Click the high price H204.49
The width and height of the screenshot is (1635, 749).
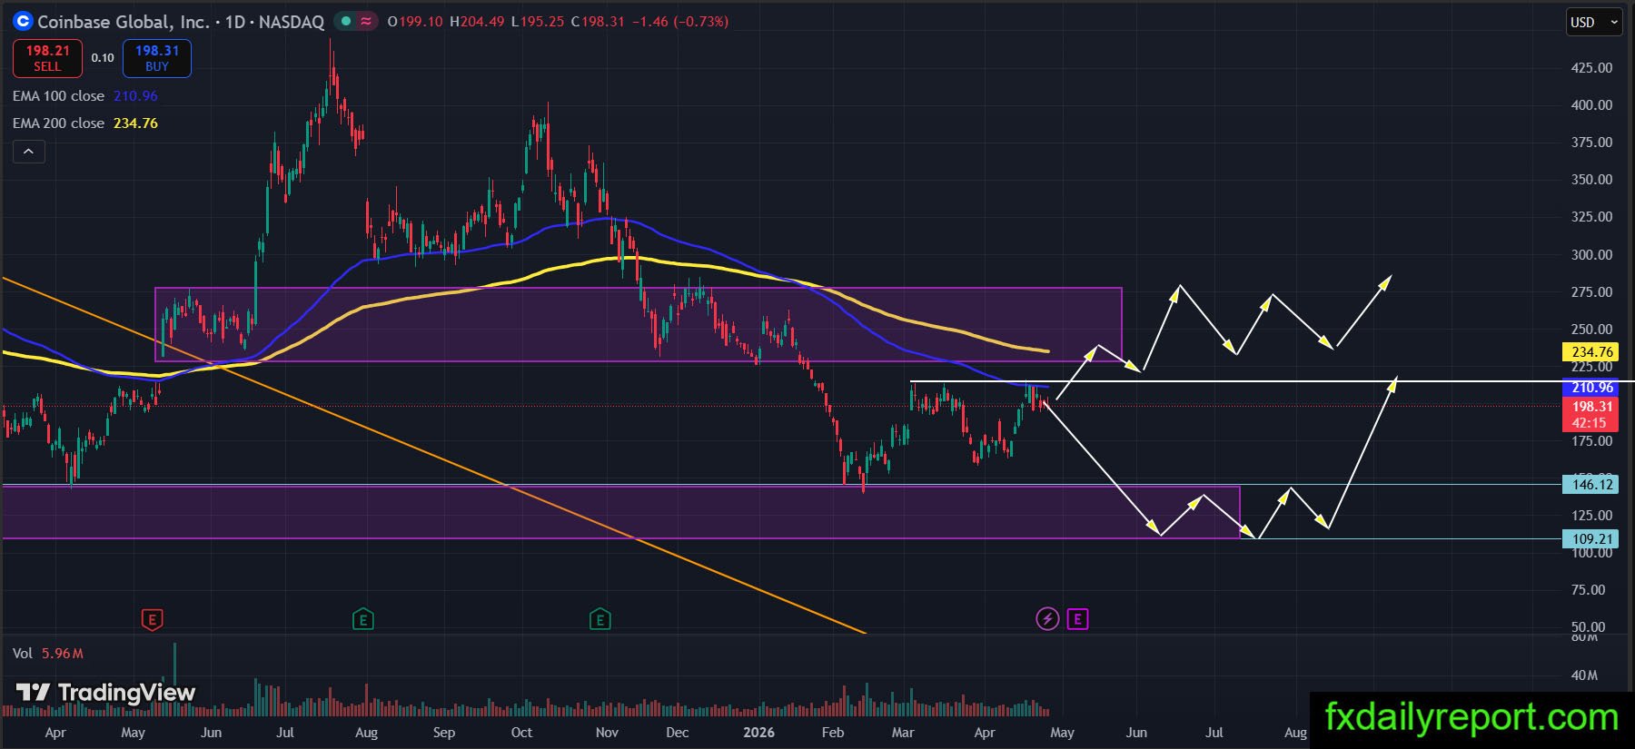pyautogui.click(x=477, y=22)
